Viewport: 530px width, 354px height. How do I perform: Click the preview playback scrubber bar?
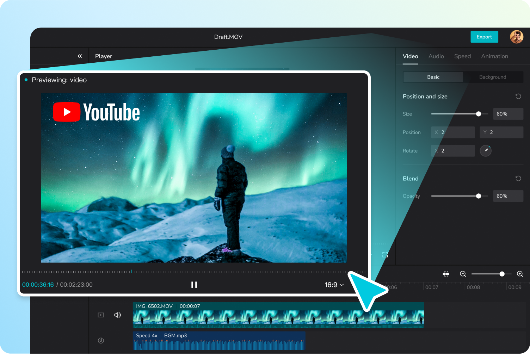pos(193,272)
